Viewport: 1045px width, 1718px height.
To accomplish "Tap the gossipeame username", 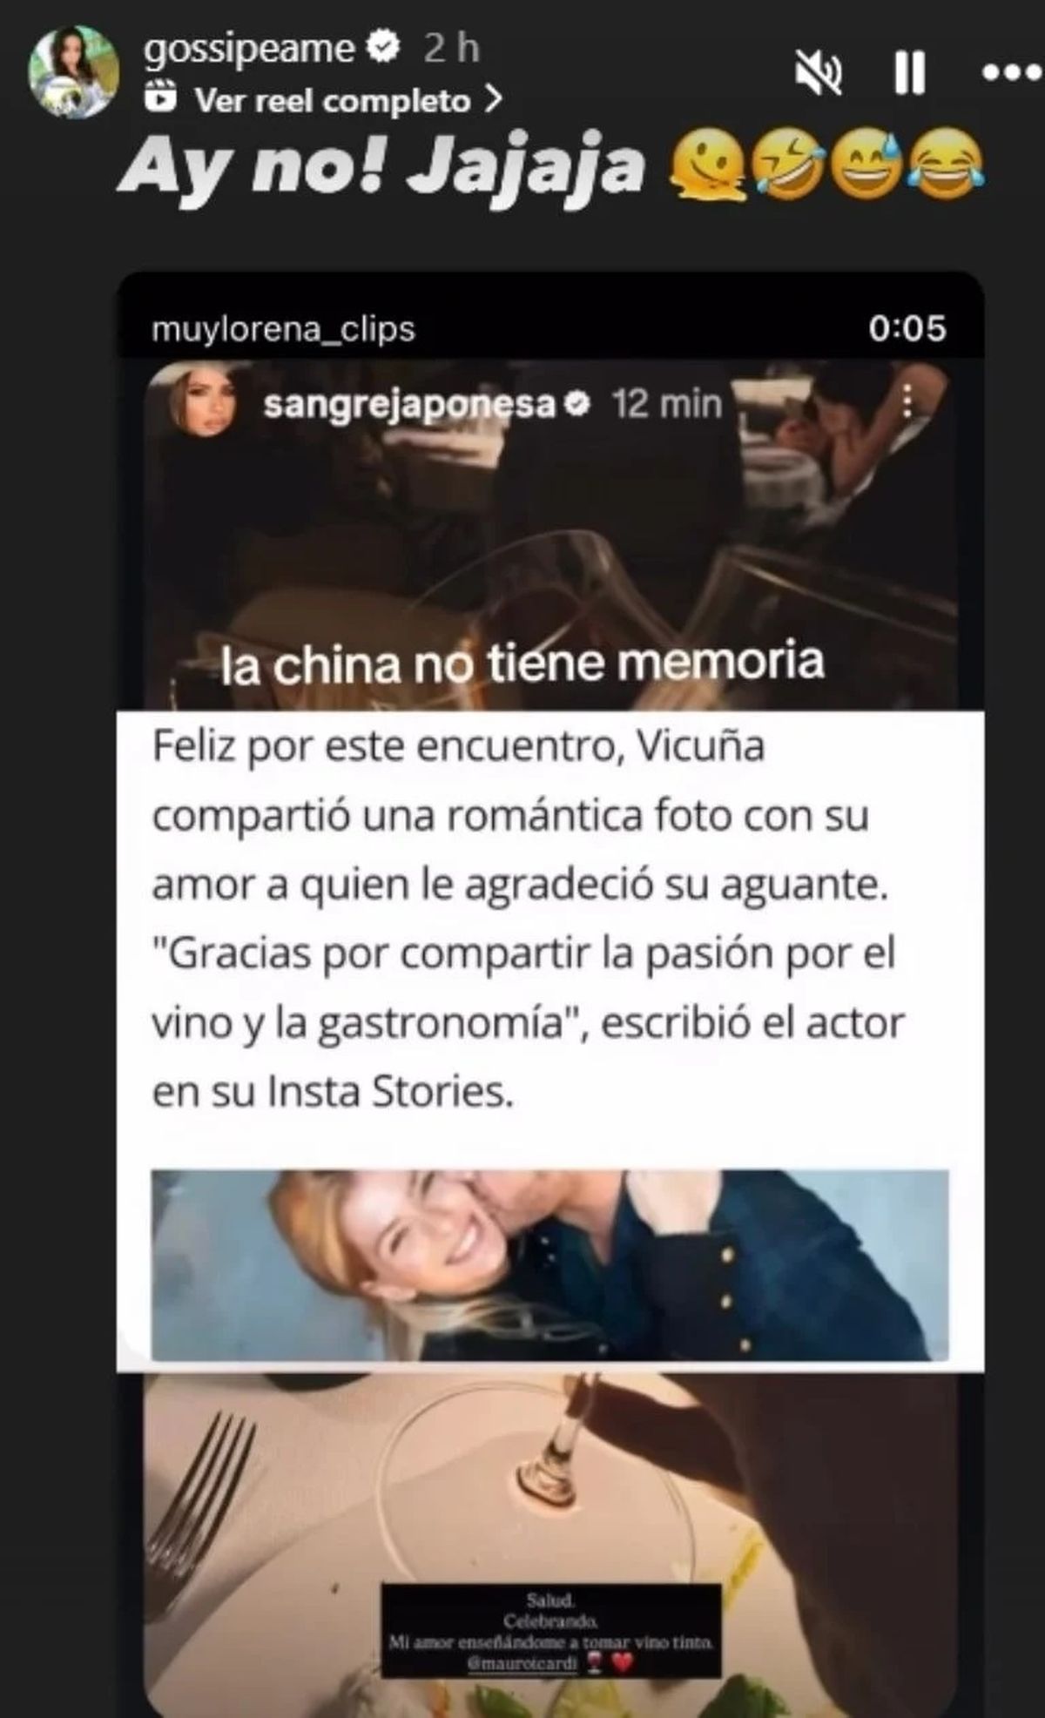I will pos(250,50).
